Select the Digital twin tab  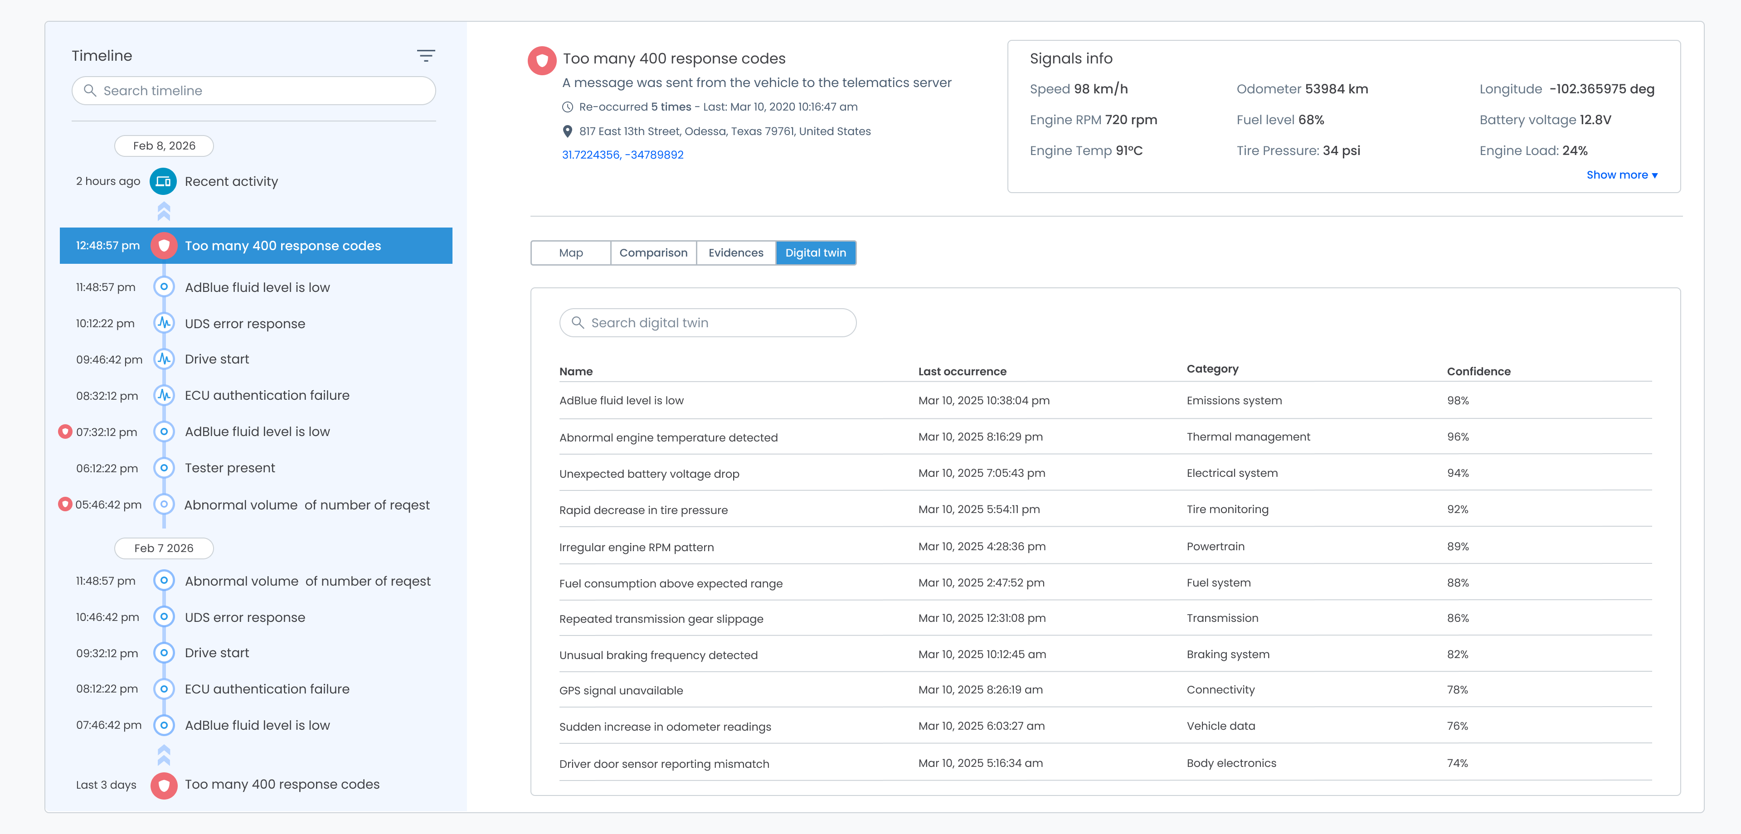(815, 253)
